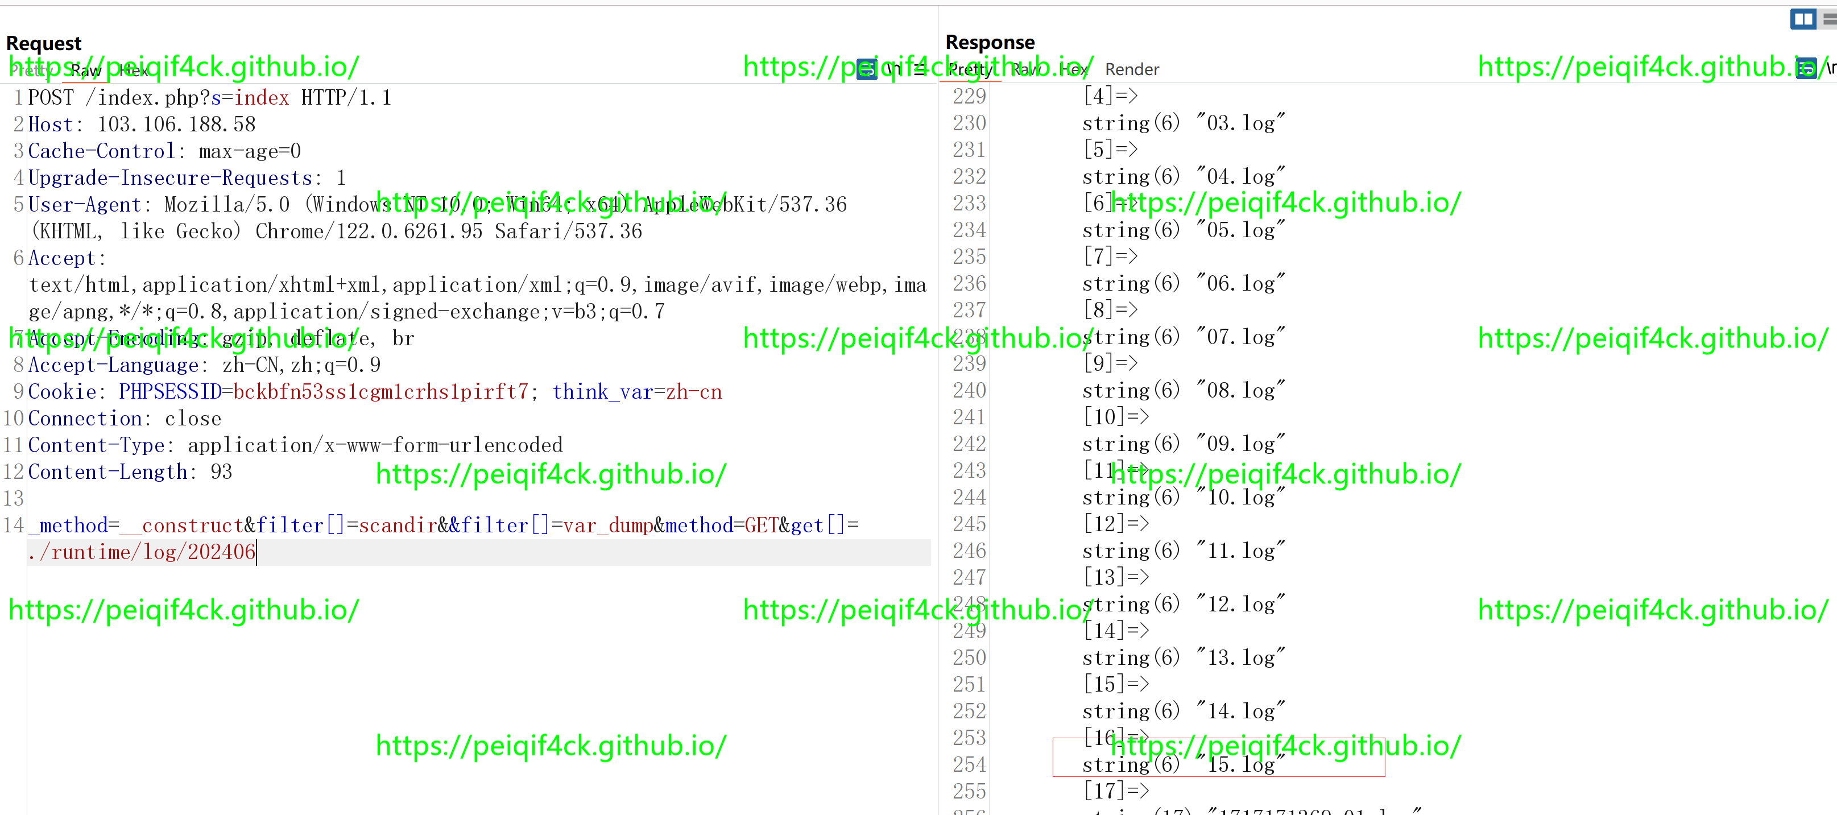Click response line number 230
Image resolution: width=1837 pixels, height=815 pixels.
969,123
